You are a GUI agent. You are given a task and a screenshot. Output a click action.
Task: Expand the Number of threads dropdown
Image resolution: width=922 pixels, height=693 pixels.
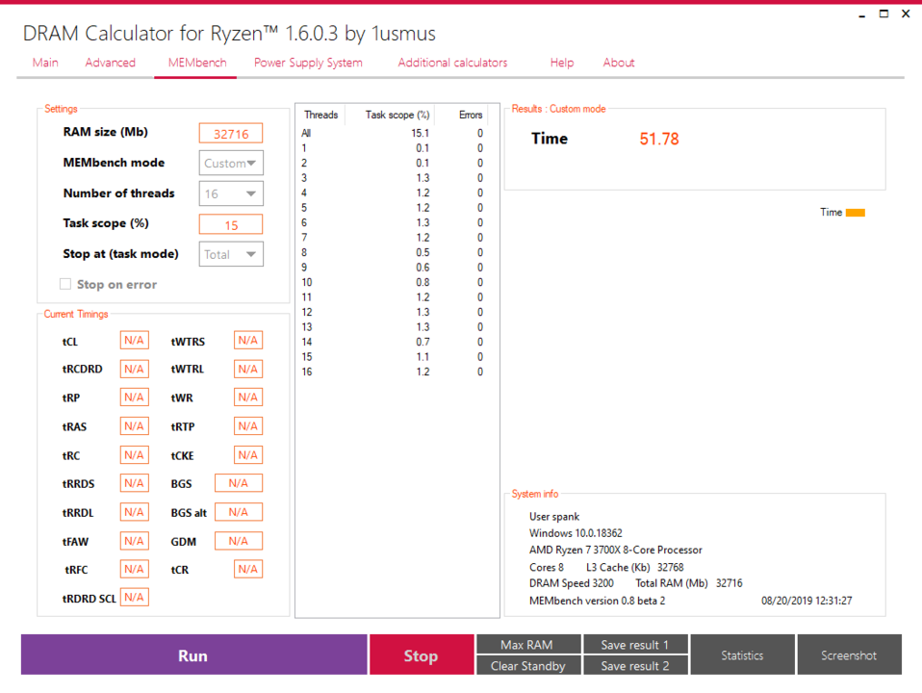tap(231, 193)
